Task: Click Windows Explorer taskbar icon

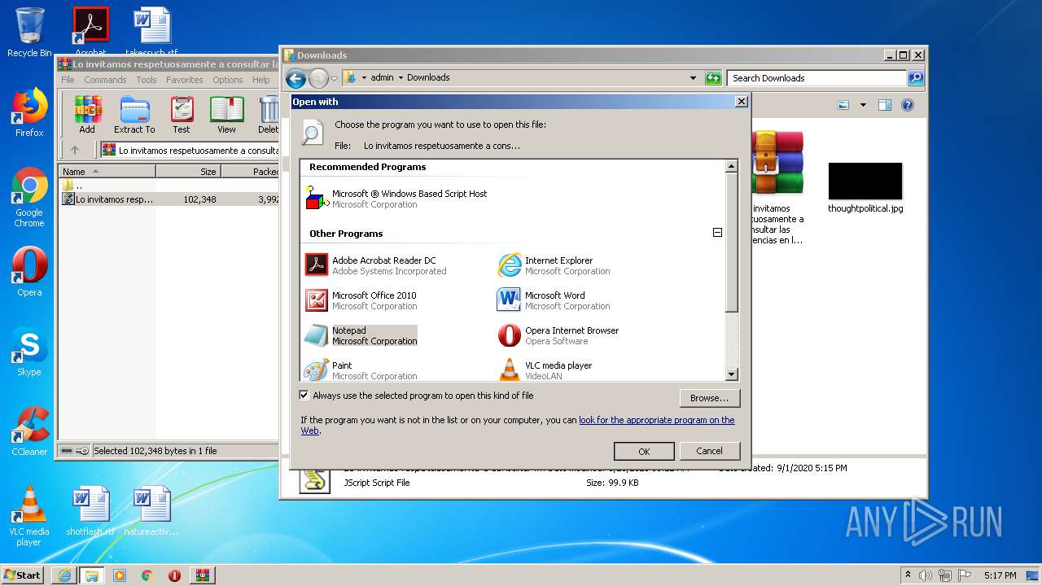Action: tap(92, 575)
